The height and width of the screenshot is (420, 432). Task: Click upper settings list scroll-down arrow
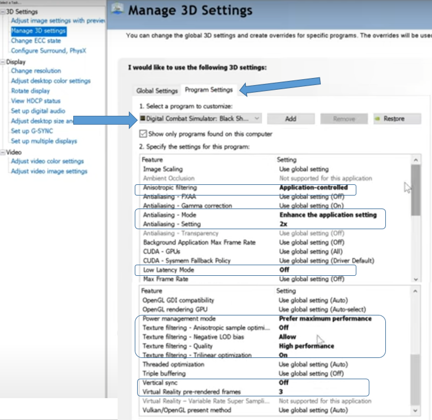coord(415,279)
